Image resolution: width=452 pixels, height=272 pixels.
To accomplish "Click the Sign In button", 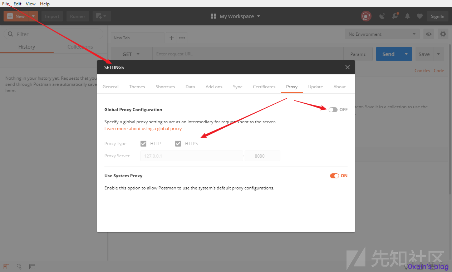I will (x=437, y=16).
